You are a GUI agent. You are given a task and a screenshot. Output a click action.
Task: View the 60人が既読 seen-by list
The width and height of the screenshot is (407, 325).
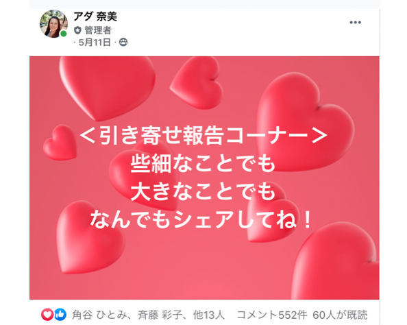coord(340,315)
